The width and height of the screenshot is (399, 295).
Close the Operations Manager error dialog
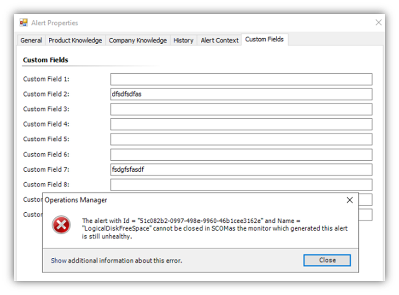pyautogui.click(x=350, y=200)
